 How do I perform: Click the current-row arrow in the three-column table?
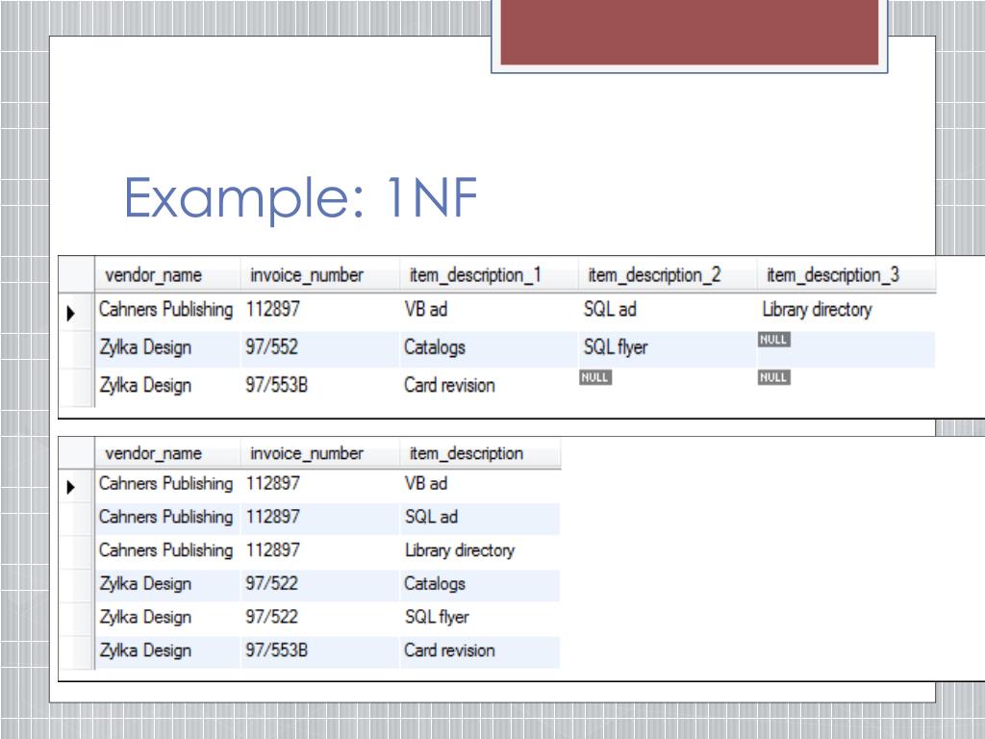pyautogui.click(x=70, y=487)
